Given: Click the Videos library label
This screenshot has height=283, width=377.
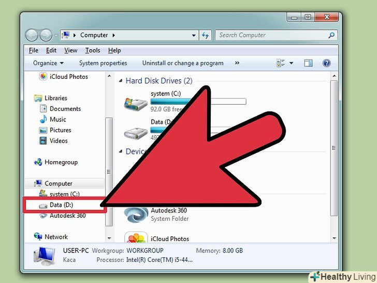Looking at the screenshot, I should [x=59, y=141].
